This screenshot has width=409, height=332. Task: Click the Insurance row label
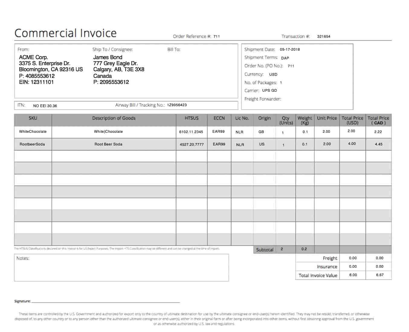(x=327, y=267)
